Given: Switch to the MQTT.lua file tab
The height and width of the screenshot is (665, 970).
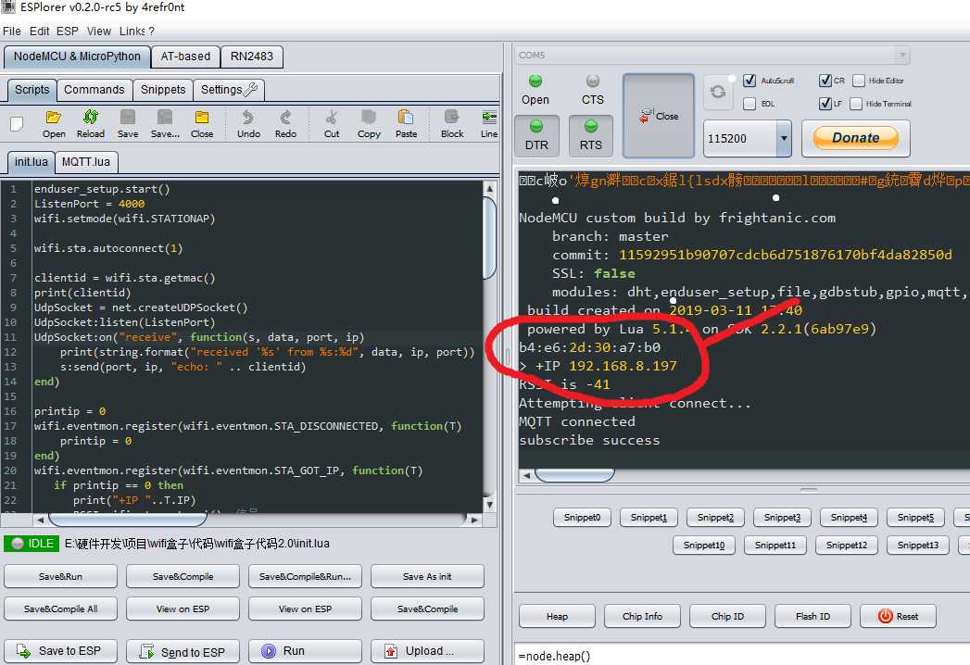Looking at the screenshot, I should pyautogui.click(x=86, y=162).
